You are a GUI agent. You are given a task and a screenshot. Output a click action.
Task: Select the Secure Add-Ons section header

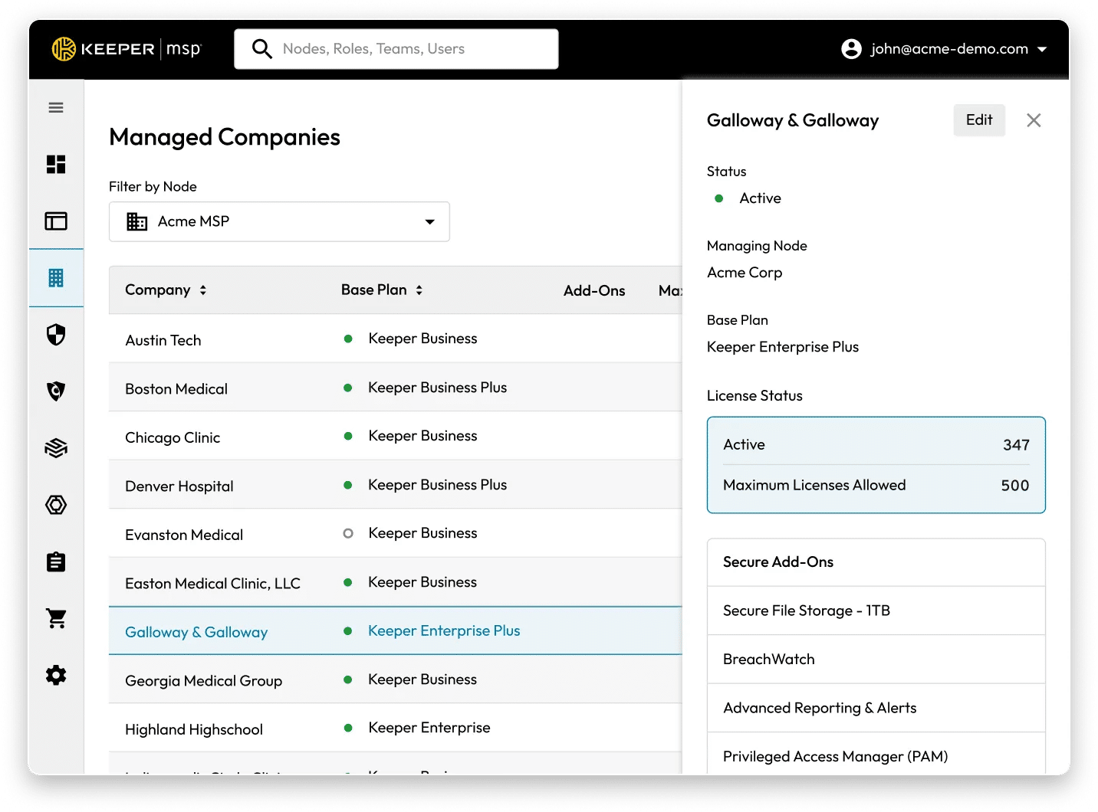pos(777,562)
